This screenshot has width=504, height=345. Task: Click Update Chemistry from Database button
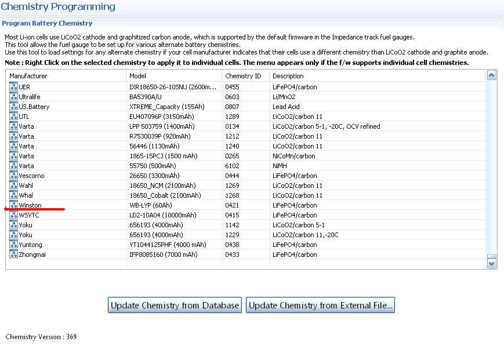[x=175, y=305]
